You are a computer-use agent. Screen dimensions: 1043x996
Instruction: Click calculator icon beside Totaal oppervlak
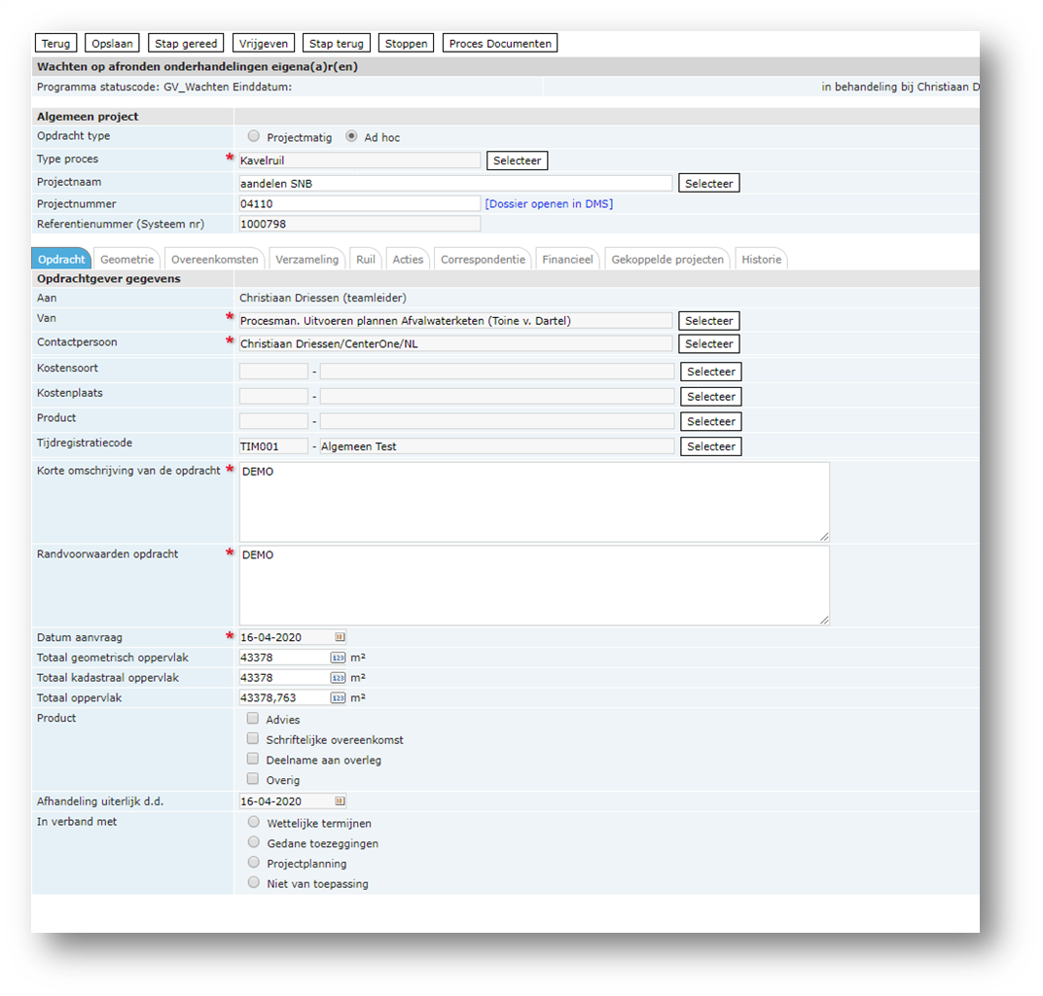pos(338,698)
